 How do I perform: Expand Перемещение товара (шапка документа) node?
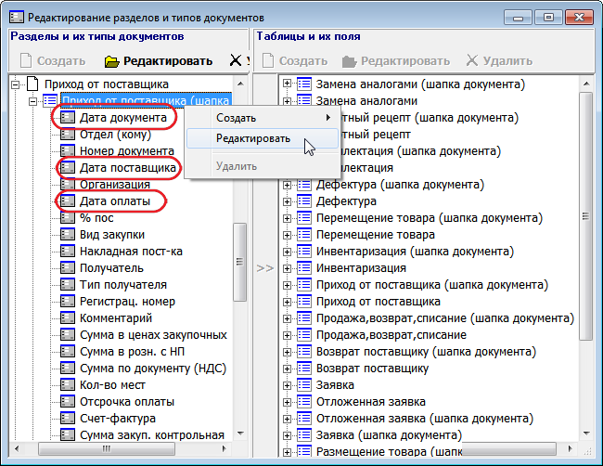[287, 218]
